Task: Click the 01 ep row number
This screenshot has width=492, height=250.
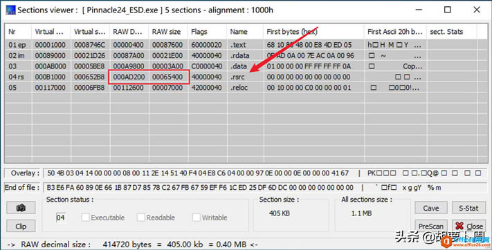Action: click(17, 45)
